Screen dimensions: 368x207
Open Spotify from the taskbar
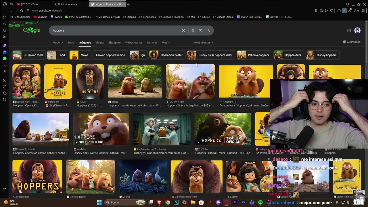pyautogui.click(x=260, y=202)
